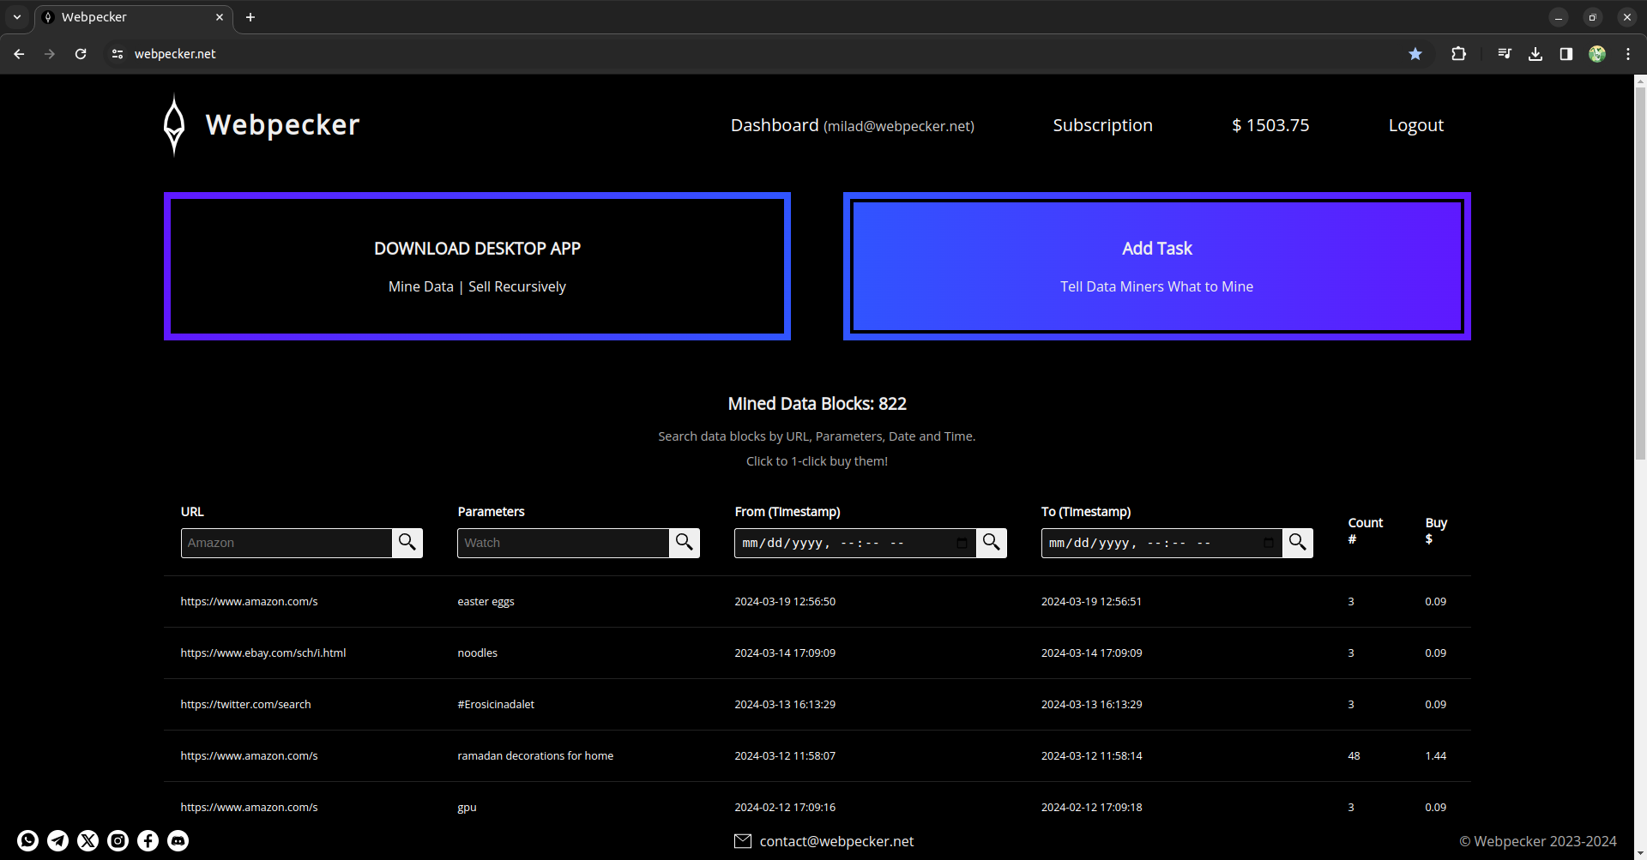Click the page vertical scrollbar

1640,274
